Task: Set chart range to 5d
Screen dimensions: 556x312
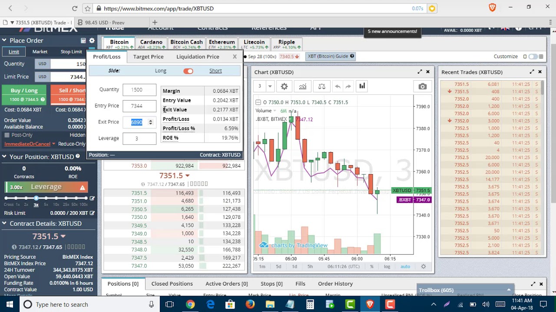Action: tap(278, 266)
